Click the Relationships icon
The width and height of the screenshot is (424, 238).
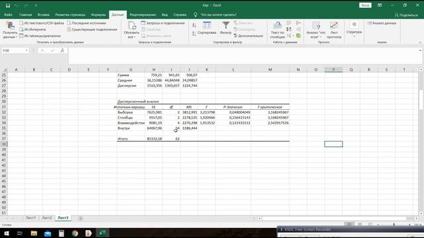pyautogui.click(x=298, y=29)
